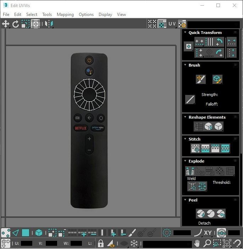This screenshot has height=249, width=243.
Task: Open the Mapping menu
Action: click(65, 15)
